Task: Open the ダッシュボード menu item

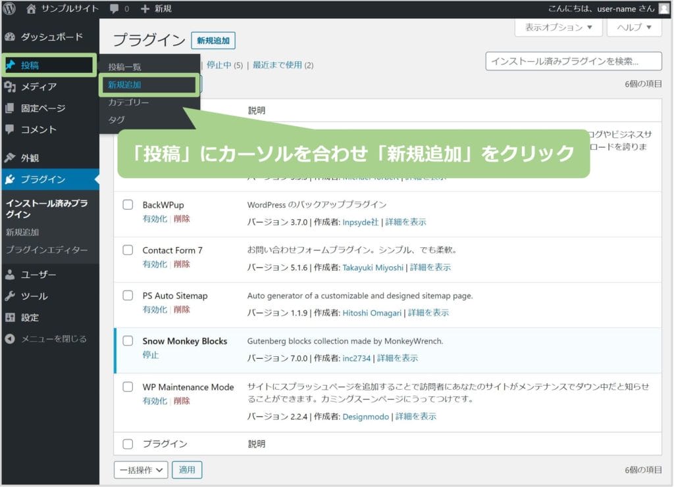Action: pos(52,37)
